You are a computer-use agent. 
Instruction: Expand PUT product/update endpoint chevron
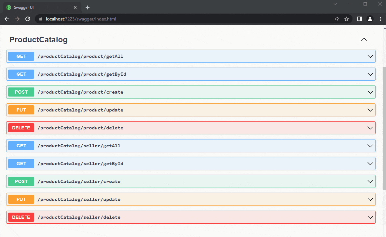370,110
